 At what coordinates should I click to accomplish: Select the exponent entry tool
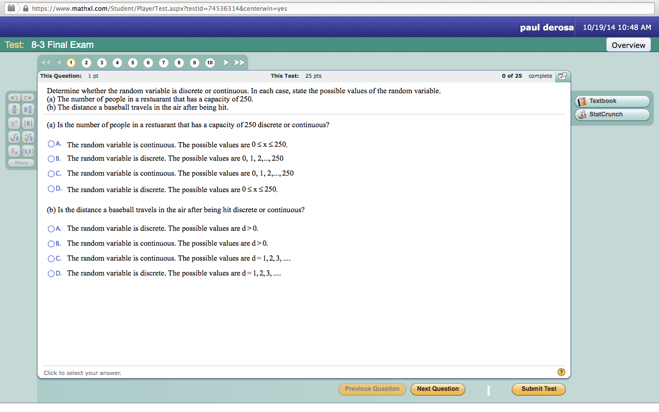click(x=14, y=123)
